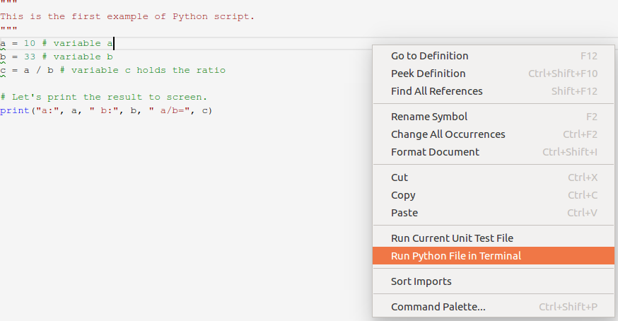Click the closing triple-quote line

coord(8,30)
